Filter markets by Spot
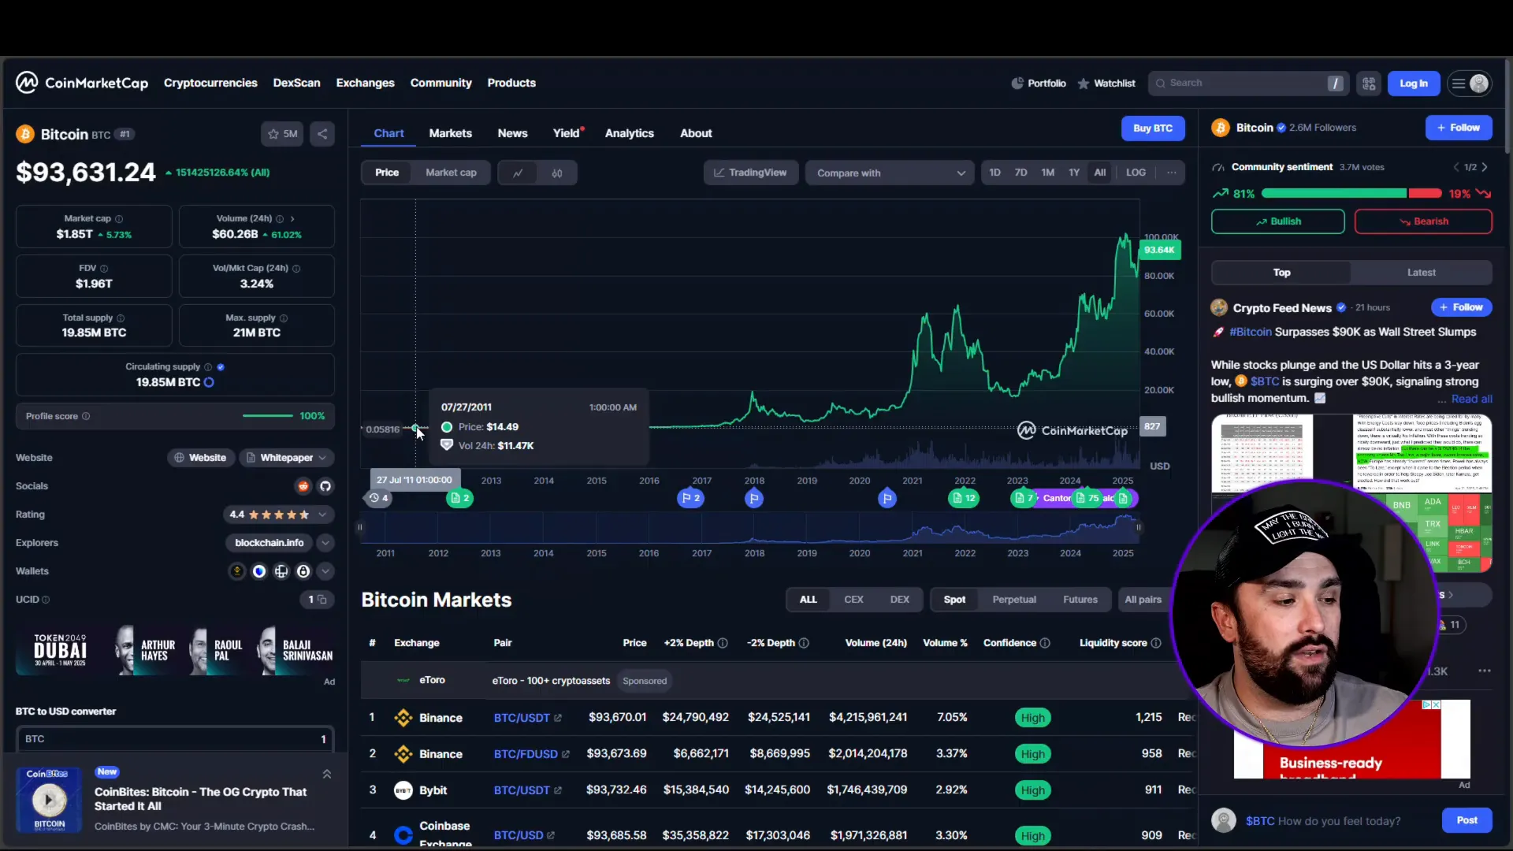Screen dimensions: 1513x851 click(954, 600)
